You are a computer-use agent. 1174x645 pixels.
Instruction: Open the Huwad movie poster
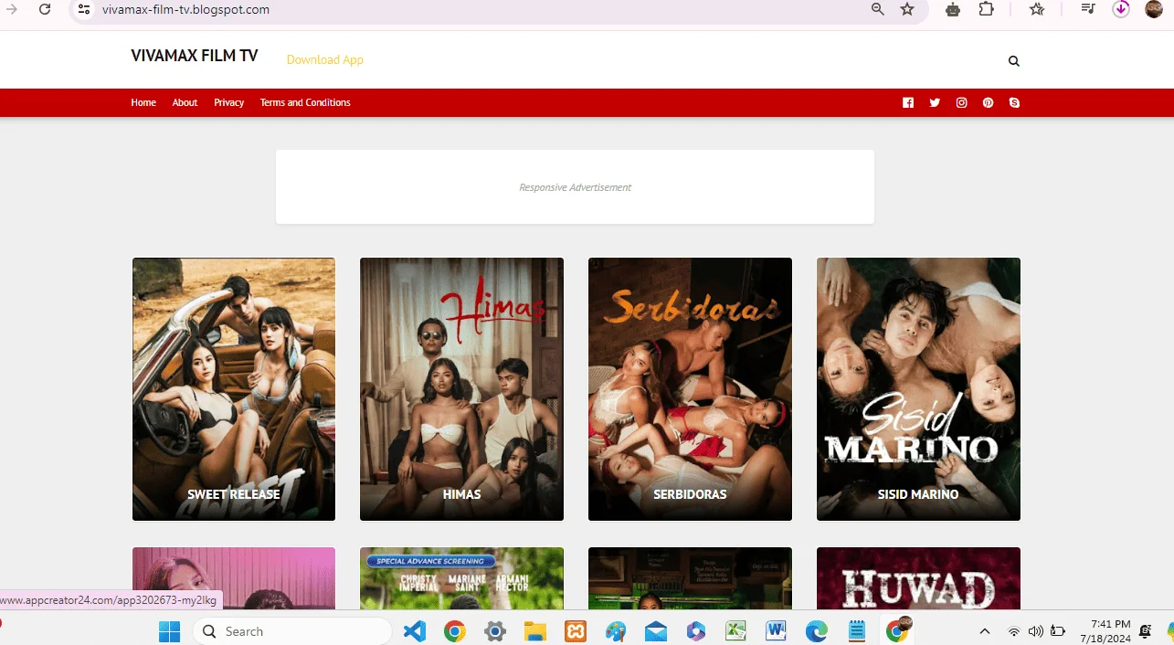[918, 578]
